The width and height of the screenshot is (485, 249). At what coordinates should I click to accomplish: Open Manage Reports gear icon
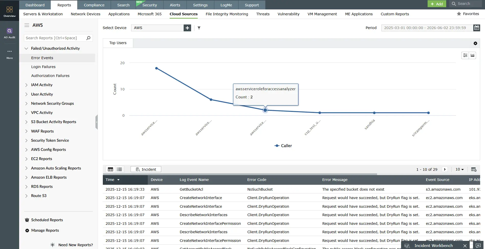pos(27,230)
